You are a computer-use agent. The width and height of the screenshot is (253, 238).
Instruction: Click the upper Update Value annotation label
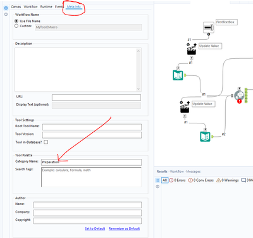[x=210, y=46]
